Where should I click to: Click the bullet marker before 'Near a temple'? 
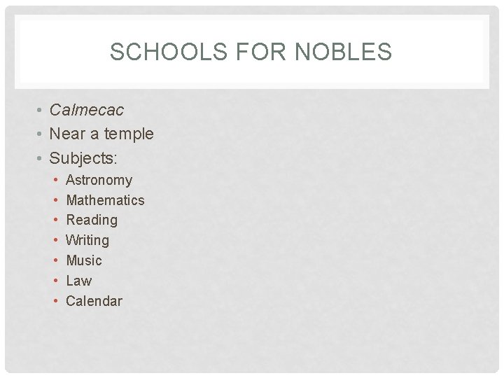(41, 134)
